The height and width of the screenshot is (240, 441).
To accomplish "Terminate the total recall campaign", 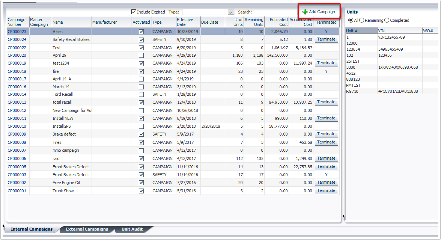I will click(326, 102).
